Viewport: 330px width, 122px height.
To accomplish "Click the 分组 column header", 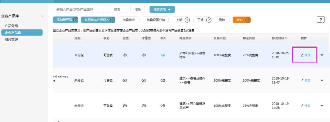I will 77,38.
